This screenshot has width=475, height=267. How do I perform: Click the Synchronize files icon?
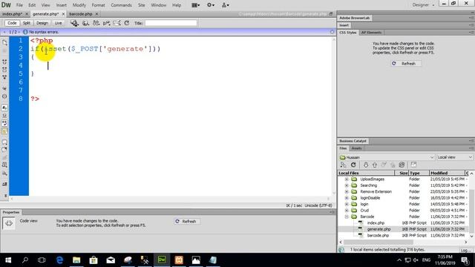[x=402, y=165]
